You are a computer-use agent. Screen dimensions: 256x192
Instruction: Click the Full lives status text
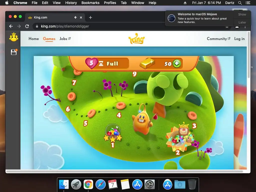(112, 63)
